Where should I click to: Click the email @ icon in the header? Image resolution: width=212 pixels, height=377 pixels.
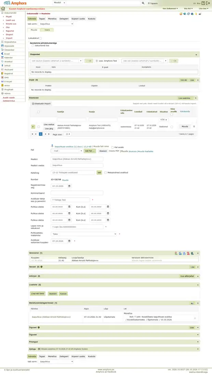click(188, 14)
